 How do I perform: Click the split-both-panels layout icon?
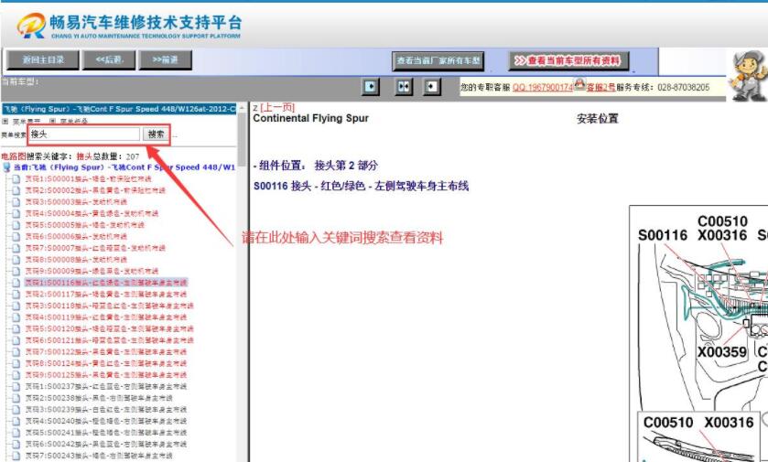tap(404, 87)
